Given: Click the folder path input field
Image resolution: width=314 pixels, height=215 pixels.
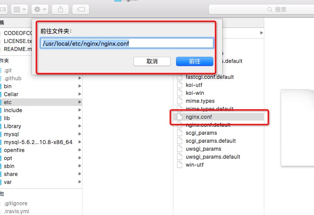Looking at the screenshot, I should pos(127,43).
